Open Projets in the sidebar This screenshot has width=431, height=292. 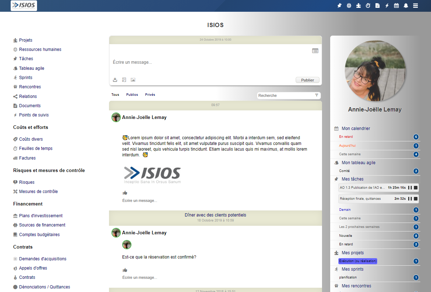[26, 40]
